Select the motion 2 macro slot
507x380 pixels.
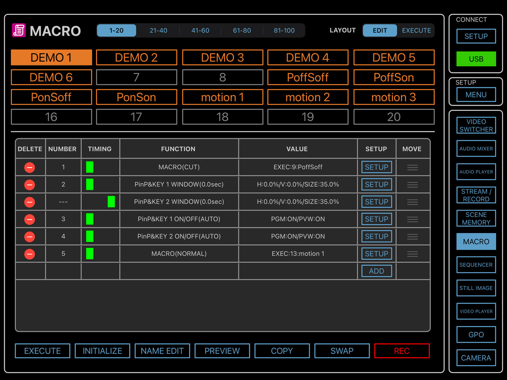tap(308, 97)
